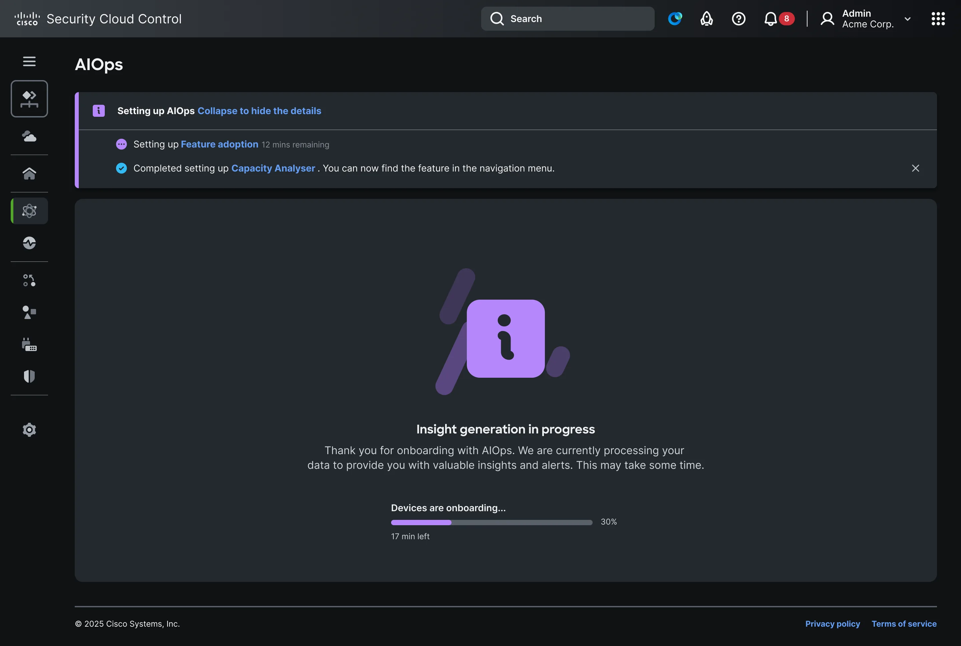Click the AIOps page heading
The image size is (961, 646).
click(99, 65)
